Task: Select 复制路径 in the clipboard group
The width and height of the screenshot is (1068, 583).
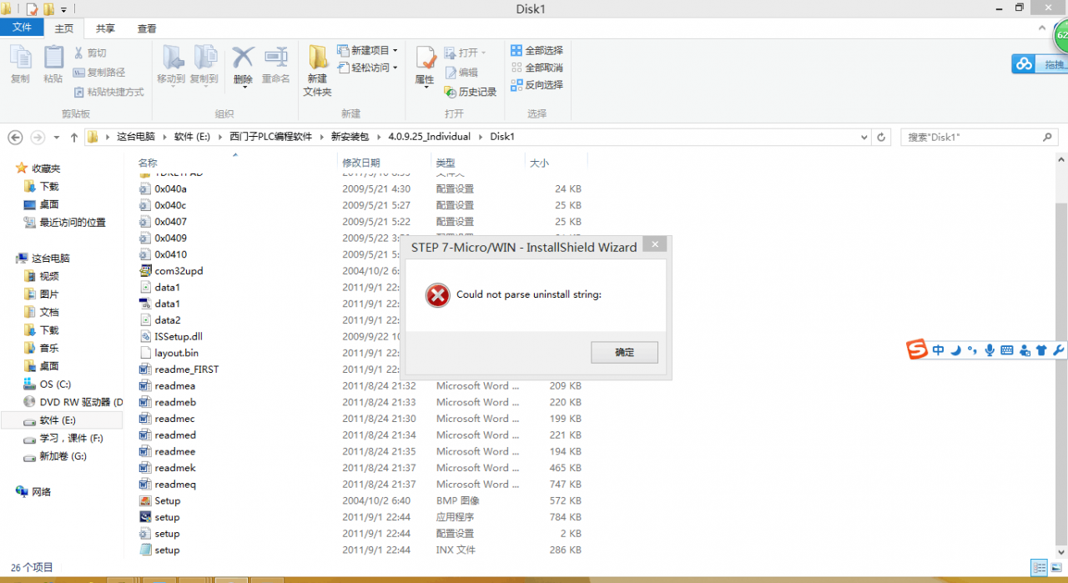Action: pos(99,73)
